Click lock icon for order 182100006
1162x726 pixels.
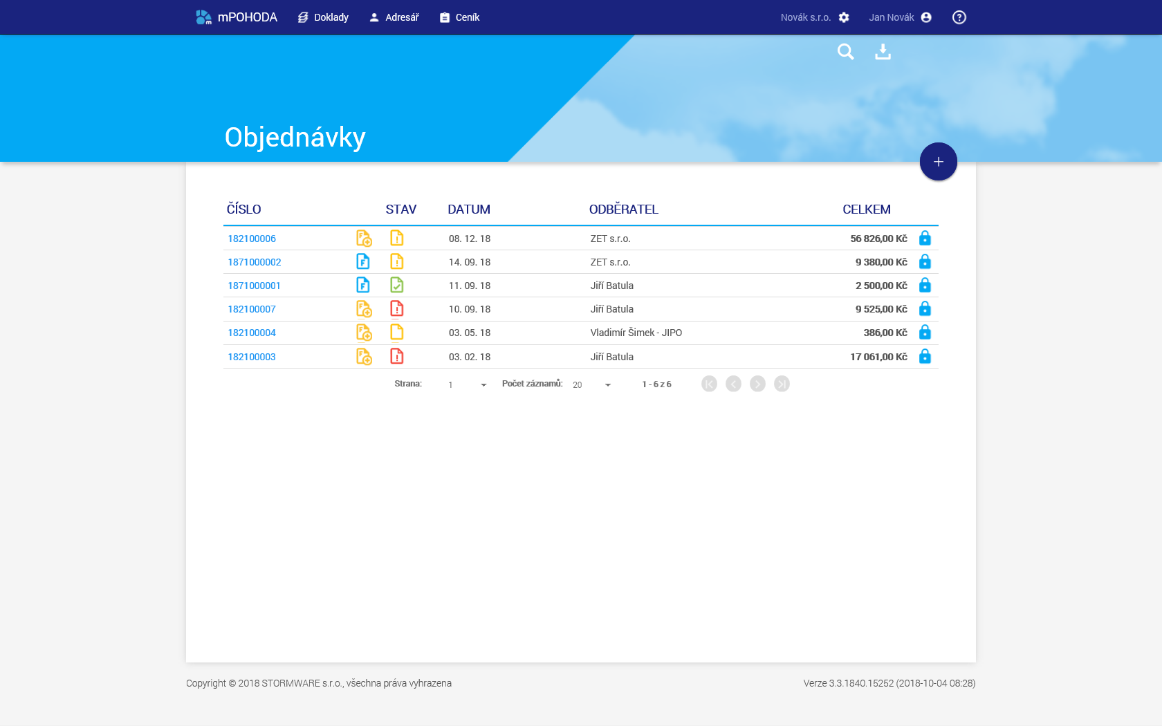tap(925, 239)
